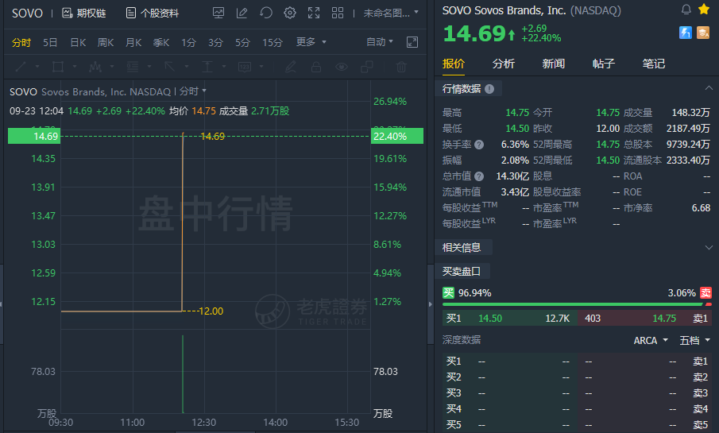This screenshot has width=719, height=433.
Task: Select the arrow annotation tool
Action: coord(170,67)
